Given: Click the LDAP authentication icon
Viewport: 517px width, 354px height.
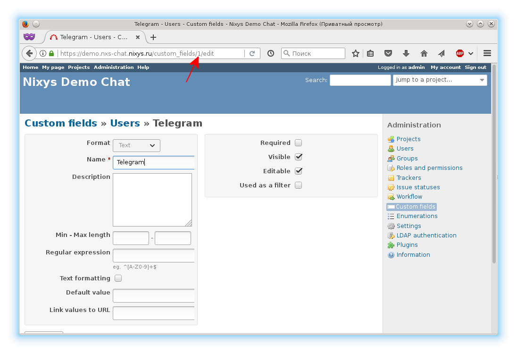Looking at the screenshot, I should (x=391, y=236).
